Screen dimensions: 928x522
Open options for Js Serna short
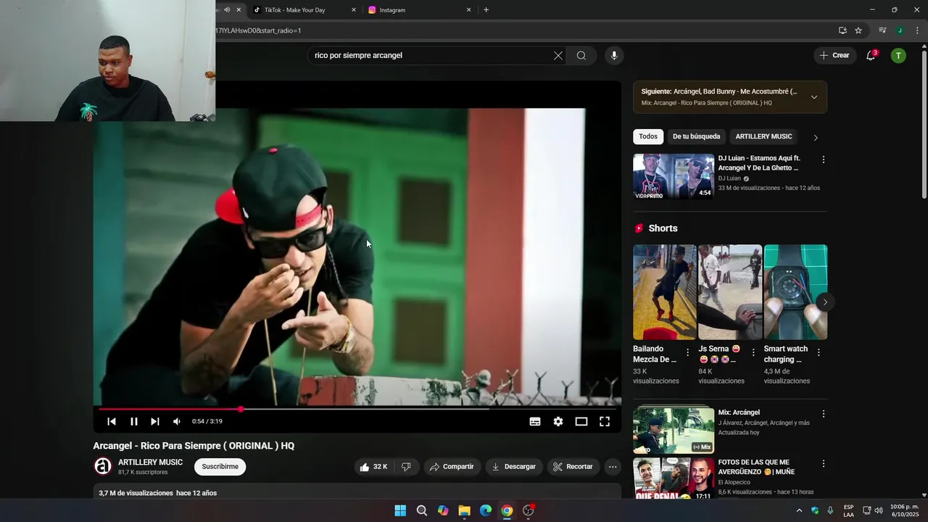point(753,352)
